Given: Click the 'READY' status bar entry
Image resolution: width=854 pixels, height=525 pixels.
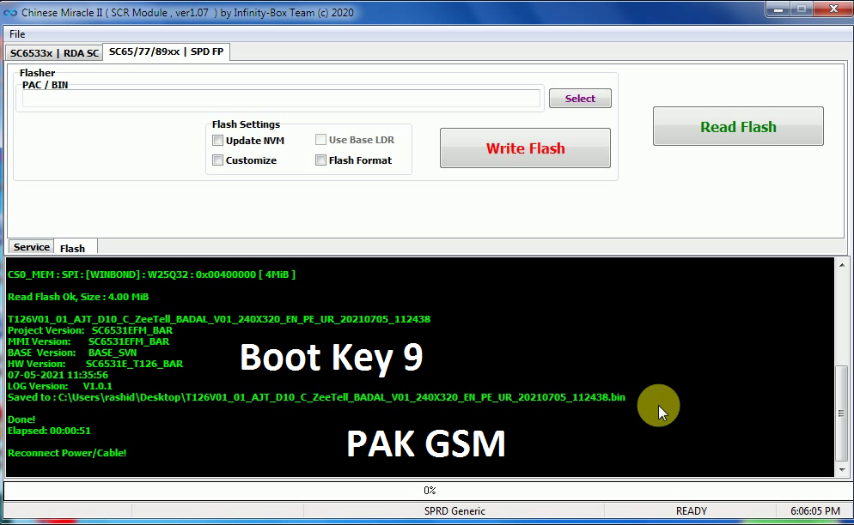Looking at the screenshot, I should tap(691, 511).
